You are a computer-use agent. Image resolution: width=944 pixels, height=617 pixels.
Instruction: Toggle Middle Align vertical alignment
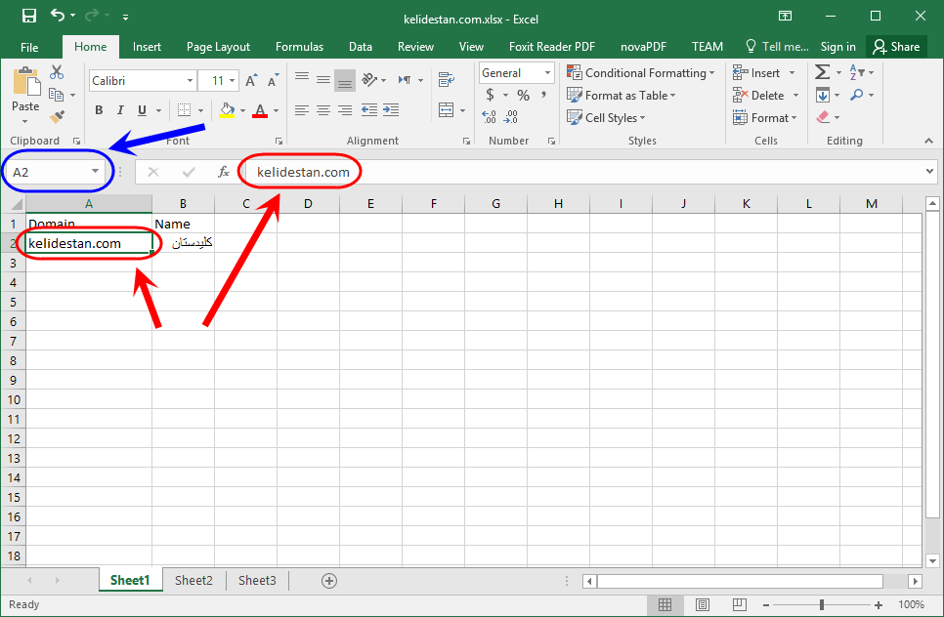[x=323, y=79]
